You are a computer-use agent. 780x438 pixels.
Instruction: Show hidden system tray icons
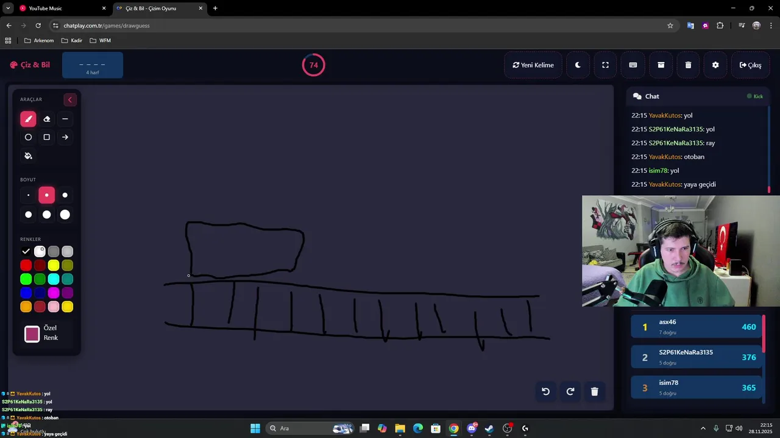click(703, 428)
